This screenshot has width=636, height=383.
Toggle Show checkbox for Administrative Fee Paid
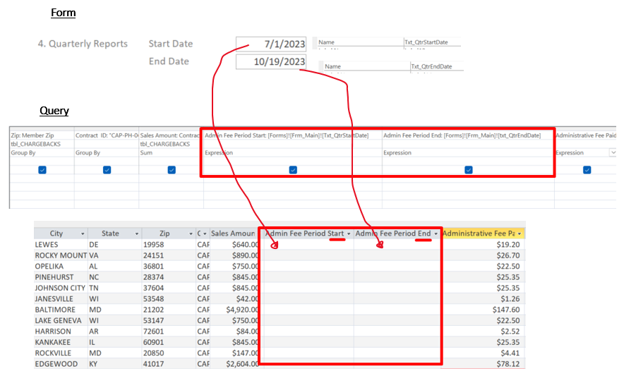coord(587,170)
